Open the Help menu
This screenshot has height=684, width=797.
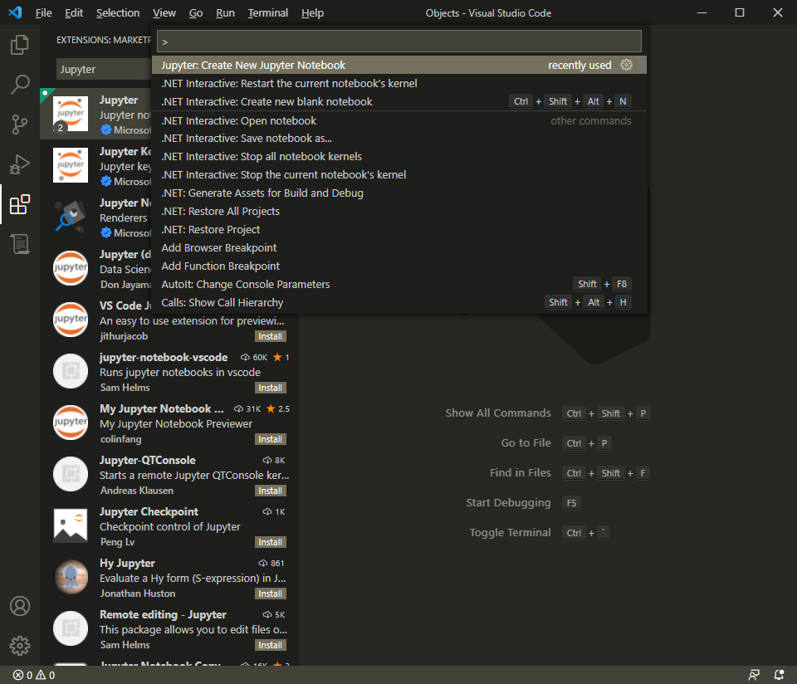tap(312, 12)
